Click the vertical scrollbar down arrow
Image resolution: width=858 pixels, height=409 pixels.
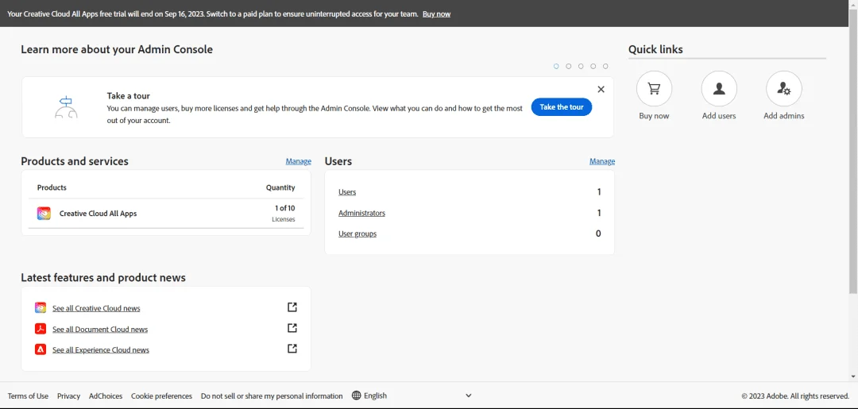click(853, 376)
